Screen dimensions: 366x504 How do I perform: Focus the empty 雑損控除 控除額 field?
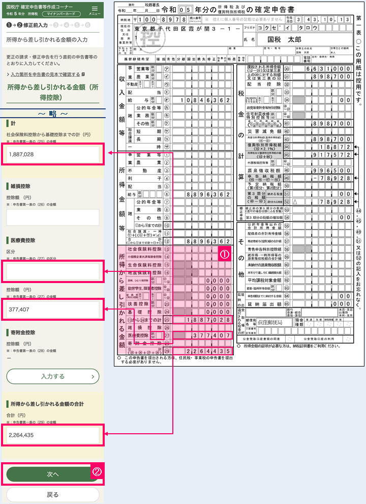53,217
